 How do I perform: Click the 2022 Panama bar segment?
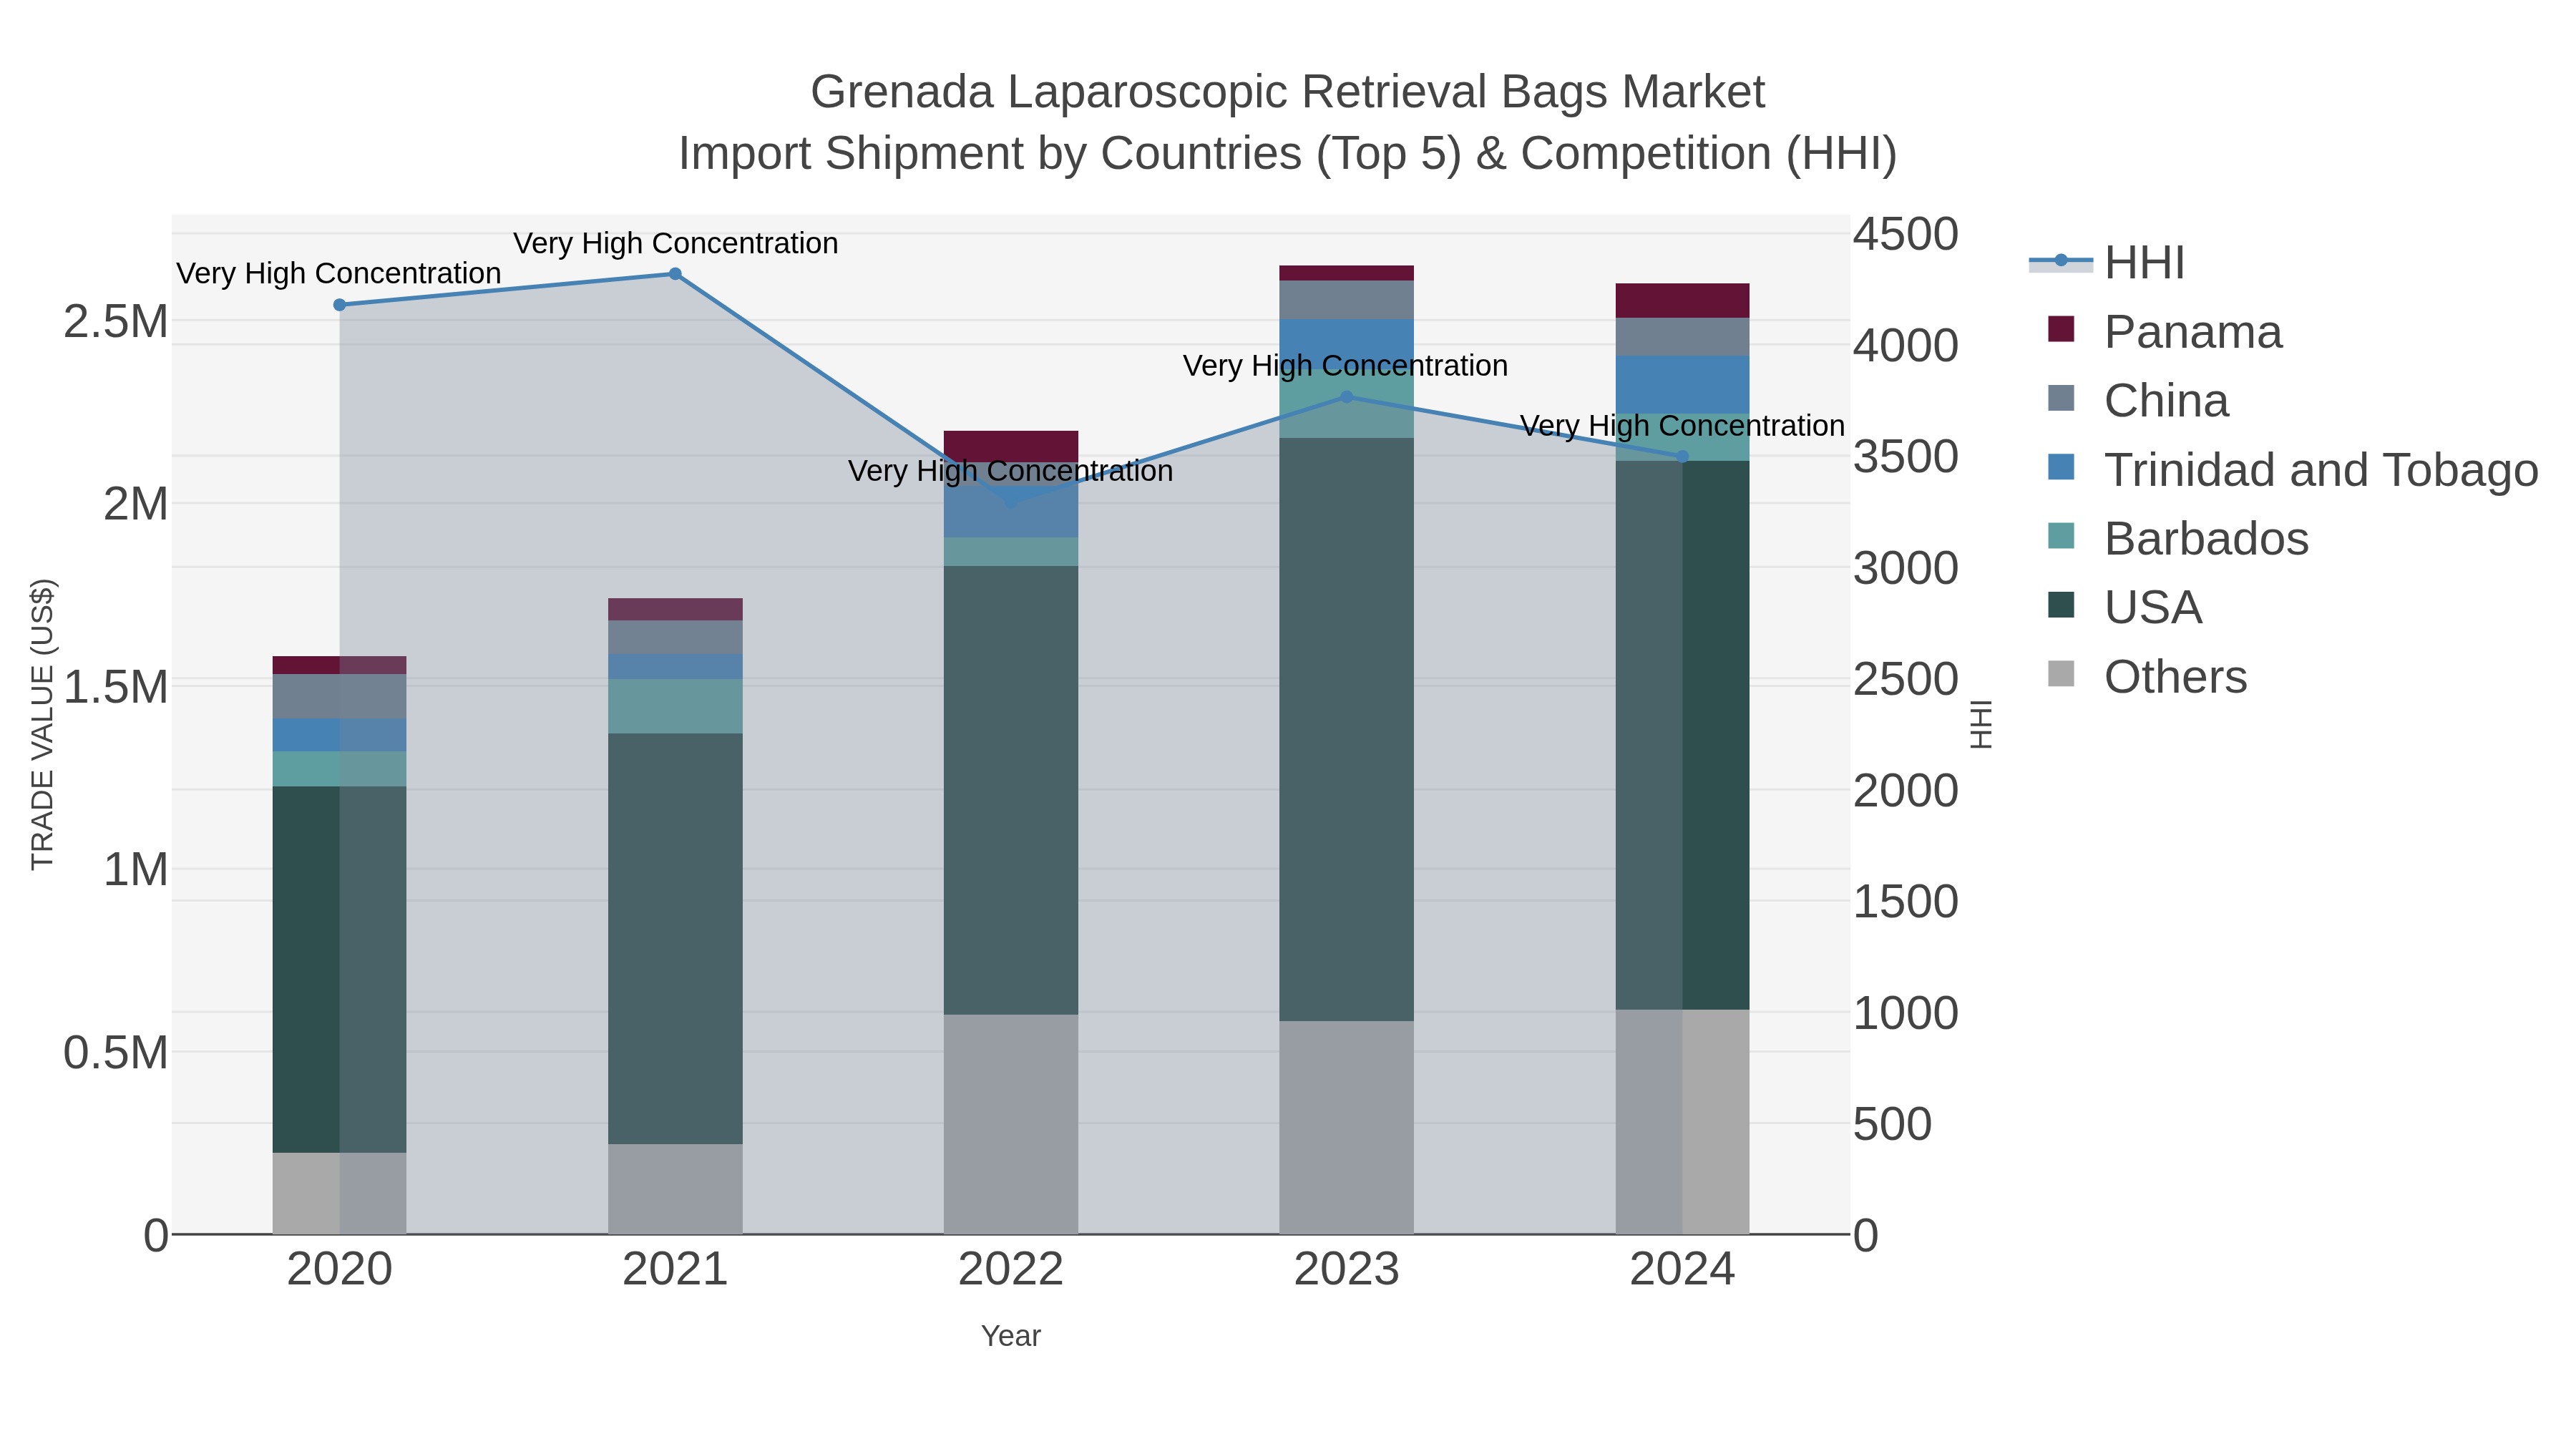(1011, 447)
